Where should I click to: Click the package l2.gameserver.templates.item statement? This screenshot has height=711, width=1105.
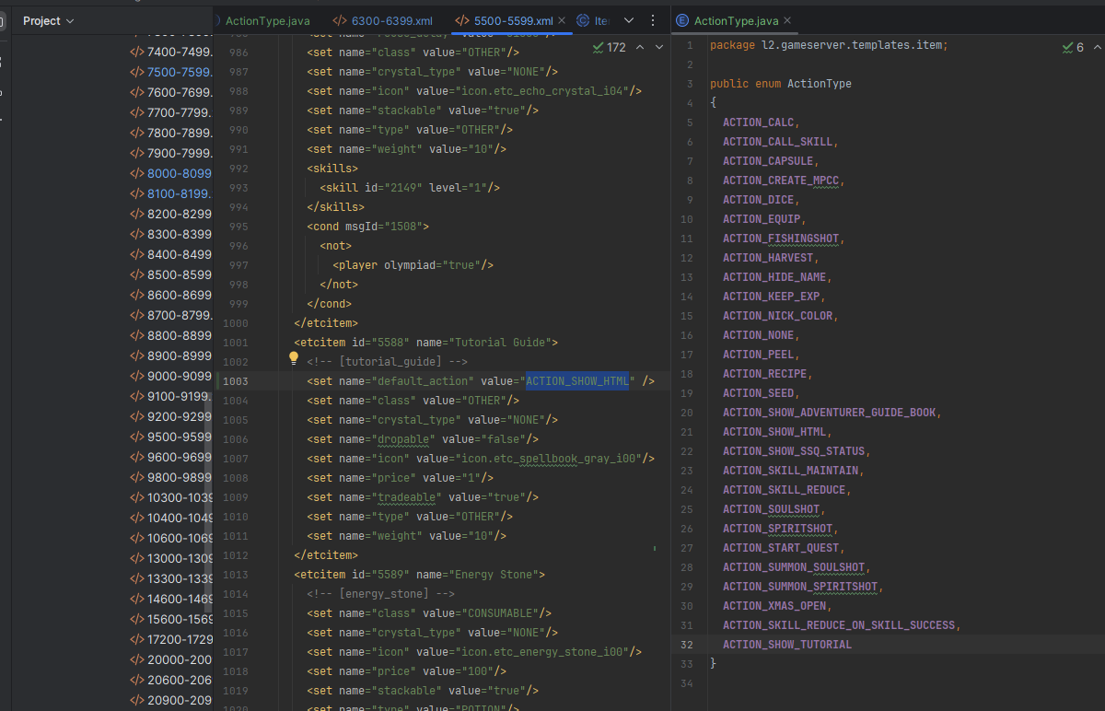[829, 44]
